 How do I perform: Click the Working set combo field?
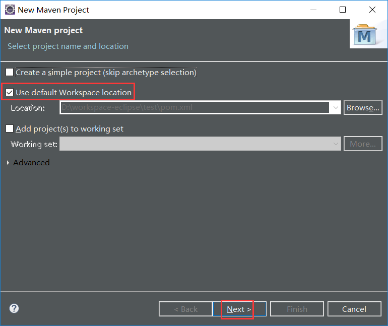click(x=200, y=144)
